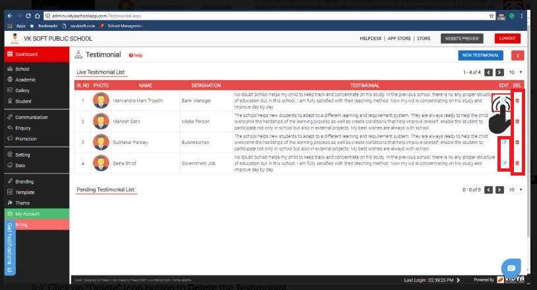Image resolution: width=537 pixels, height=290 pixels.
Task: Click Sudhakar Pandey's photo avatar
Action: point(101,142)
